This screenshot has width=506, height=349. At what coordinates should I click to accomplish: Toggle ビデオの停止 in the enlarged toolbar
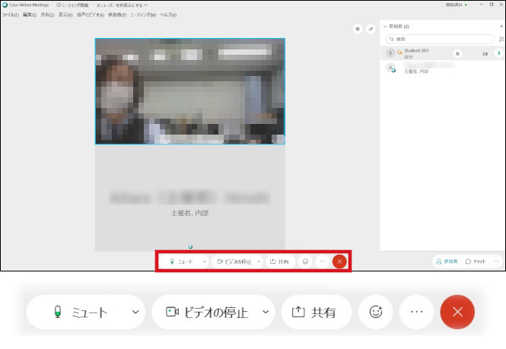coord(207,312)
